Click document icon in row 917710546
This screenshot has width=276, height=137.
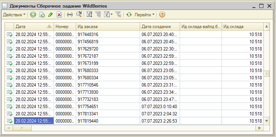pyautogui.click(x=10, y=85)
